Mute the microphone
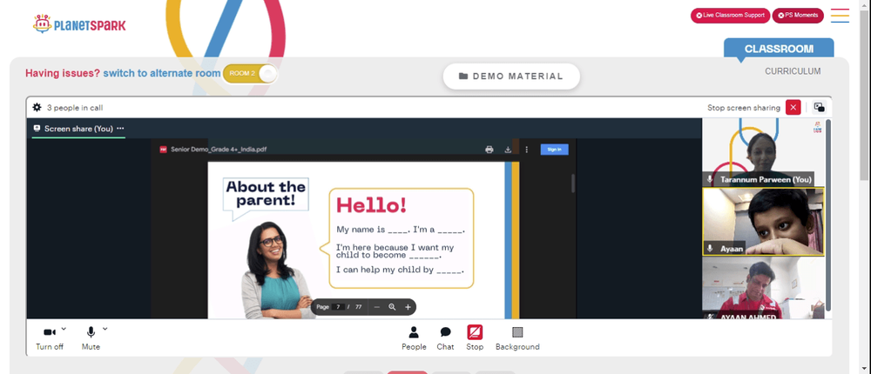The image size is (871, 374). click(91, 338)
